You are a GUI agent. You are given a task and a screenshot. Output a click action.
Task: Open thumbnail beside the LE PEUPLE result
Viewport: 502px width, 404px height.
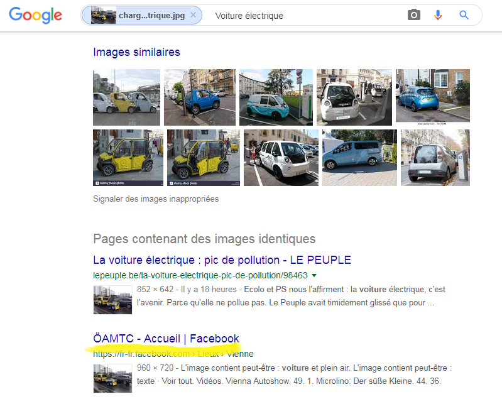(112, 300)
